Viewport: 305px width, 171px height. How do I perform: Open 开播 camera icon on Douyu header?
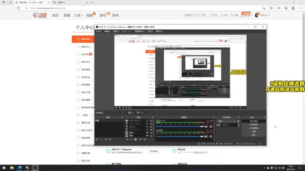pos(234,15)
